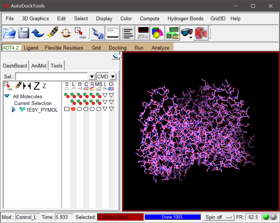Open the Python shell console icon
This screenshot has height=223, width=280.
click(x=112, y=32)
